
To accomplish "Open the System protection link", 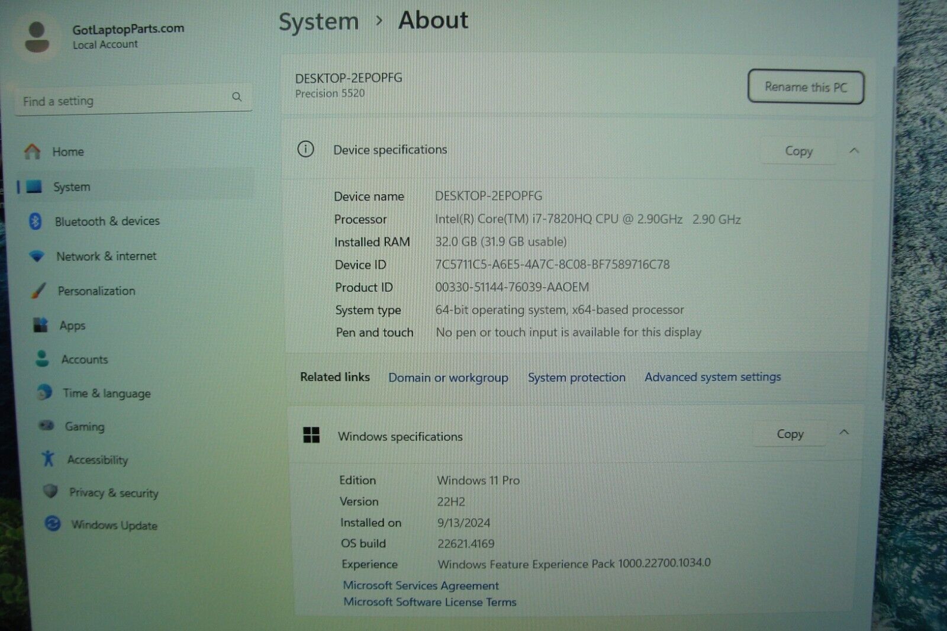I will pyautogui.click(x=576, y=377).
